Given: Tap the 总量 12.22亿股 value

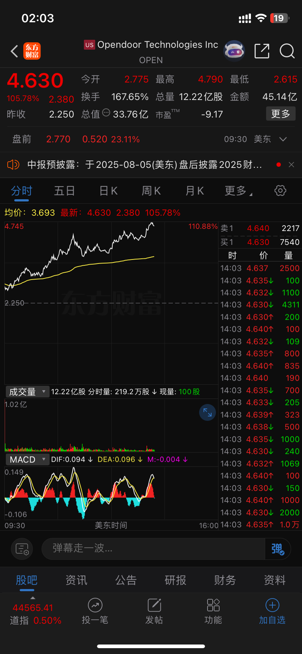Looking at the screenshot, I should point(201,97).
